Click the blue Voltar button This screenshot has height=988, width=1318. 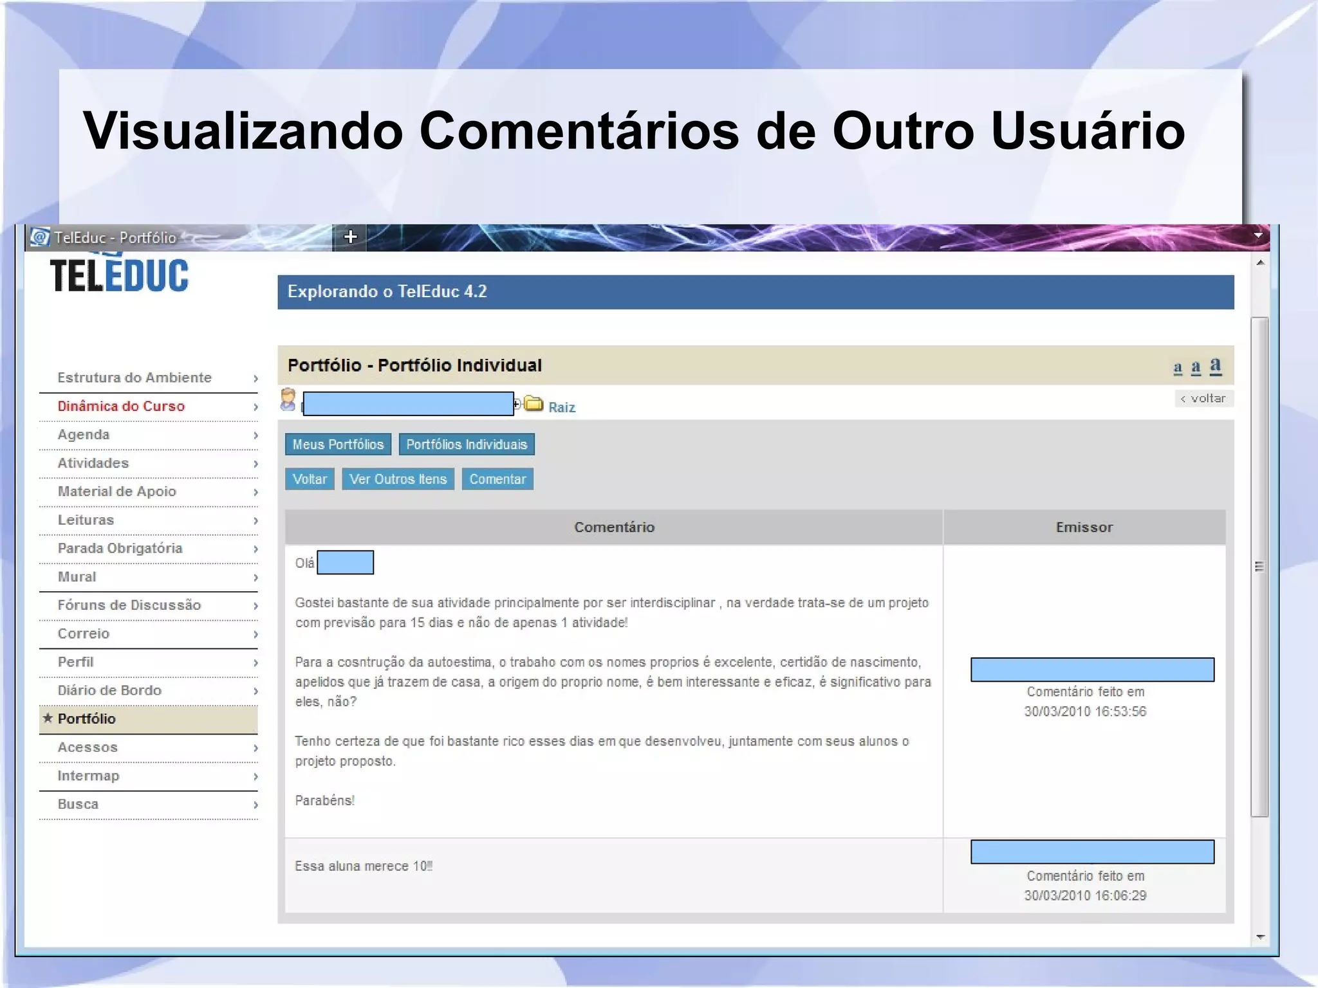point(310,479)
